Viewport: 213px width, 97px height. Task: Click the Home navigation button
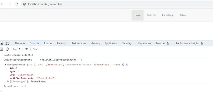pyautogui.click(x=138, y=15)
